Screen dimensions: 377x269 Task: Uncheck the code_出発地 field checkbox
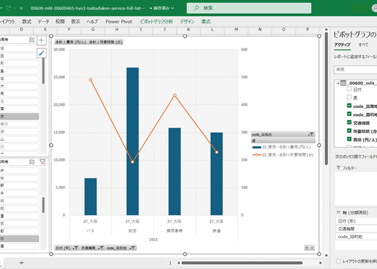(x=349, y=106)
